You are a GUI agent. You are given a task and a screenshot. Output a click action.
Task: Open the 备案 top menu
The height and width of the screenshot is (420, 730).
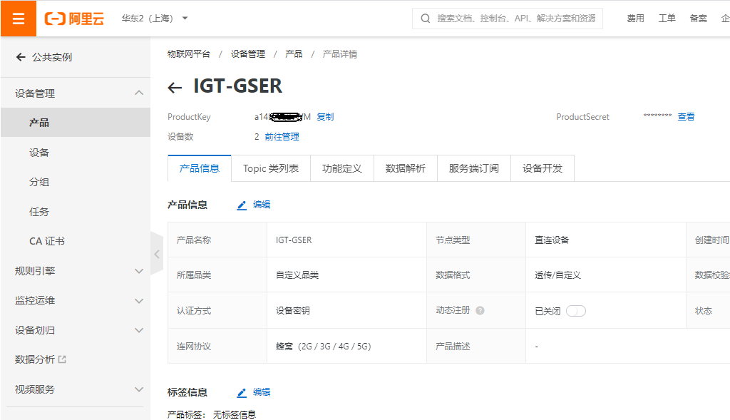699,18
